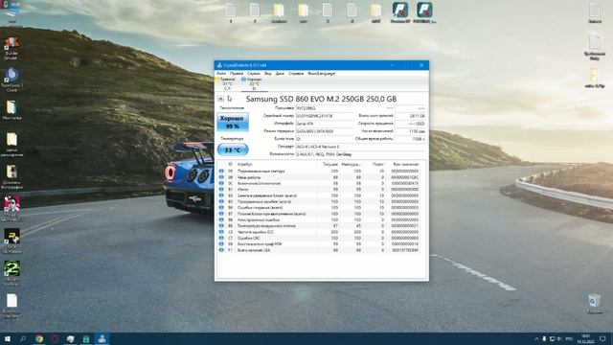Screen dimensions: 613x345
Task: Open taskbar Search magnifier
Action: (x=23, y=338)
